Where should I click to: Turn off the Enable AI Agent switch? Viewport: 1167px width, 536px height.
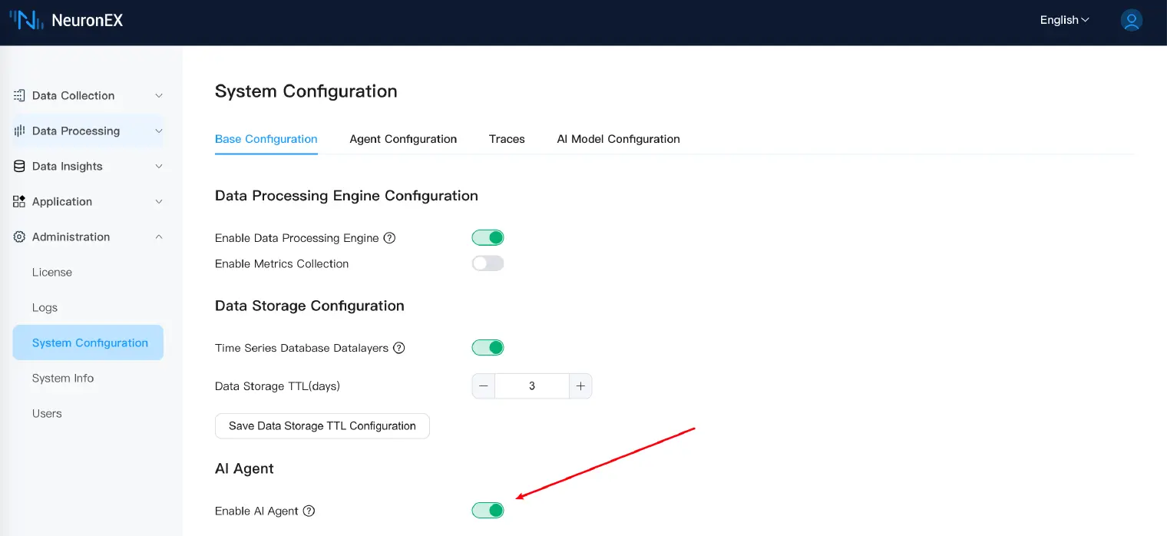tap(488, 511)
